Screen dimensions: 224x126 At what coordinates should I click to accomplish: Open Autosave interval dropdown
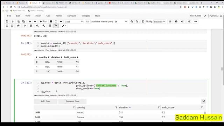click(x=120, y=22)
